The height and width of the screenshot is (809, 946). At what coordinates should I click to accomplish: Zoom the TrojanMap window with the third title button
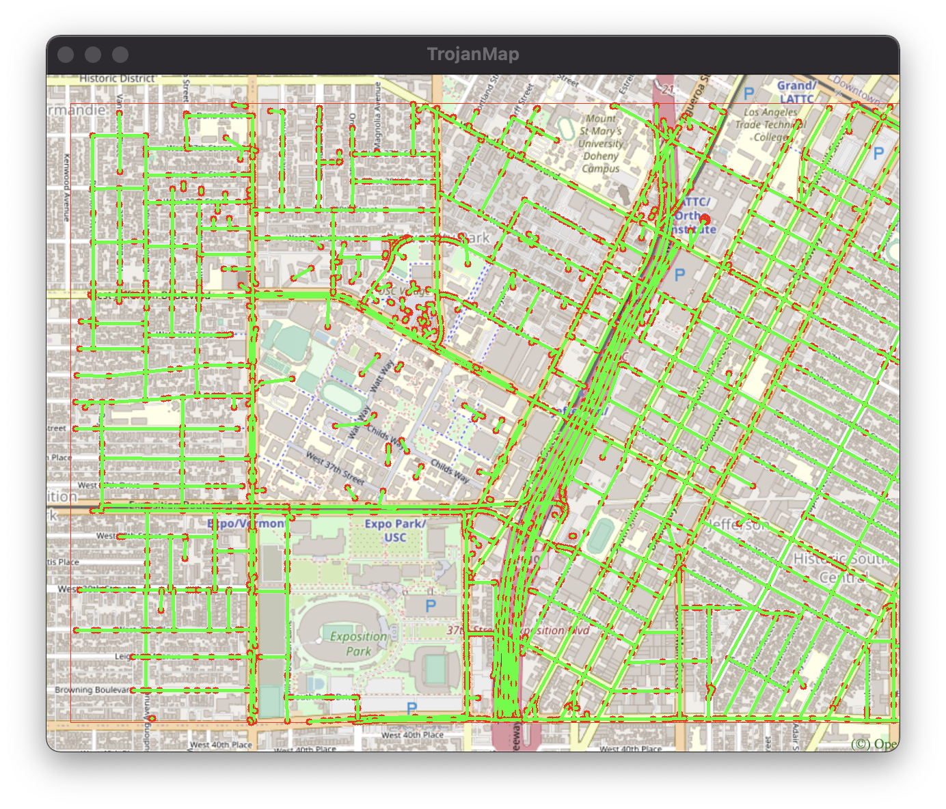[120, 55]
